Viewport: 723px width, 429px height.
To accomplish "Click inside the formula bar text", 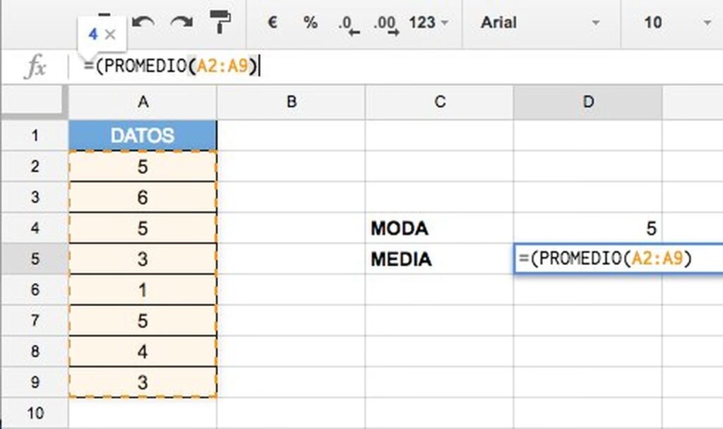I will click(173, 67).
